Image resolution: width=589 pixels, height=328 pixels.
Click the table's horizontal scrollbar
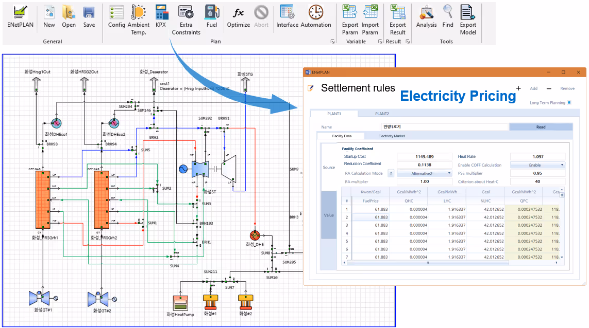[x=428, y=263]
